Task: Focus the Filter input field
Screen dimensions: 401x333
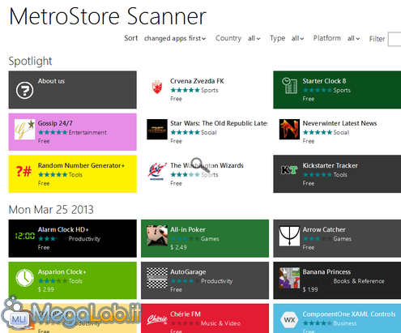Action: click(x=395, y=39)
